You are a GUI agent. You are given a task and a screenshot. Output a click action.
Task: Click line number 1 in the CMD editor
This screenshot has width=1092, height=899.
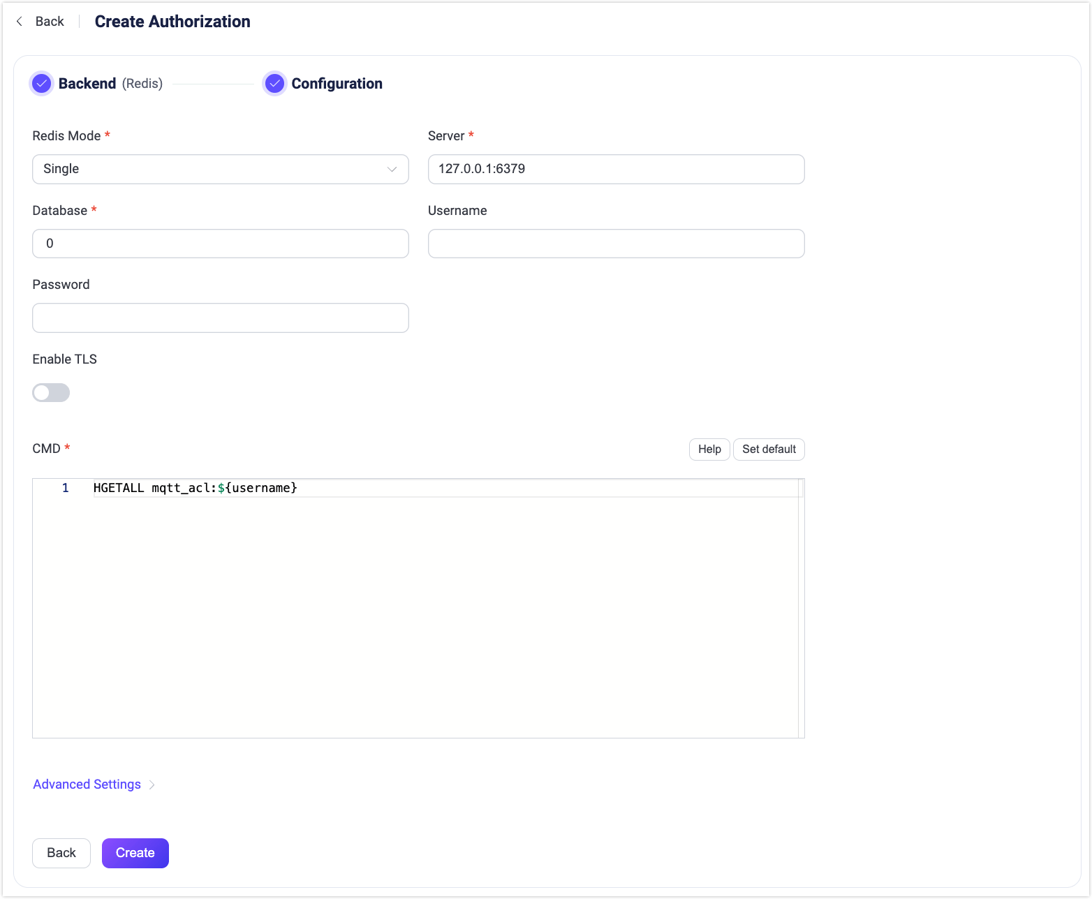(65, 487)
